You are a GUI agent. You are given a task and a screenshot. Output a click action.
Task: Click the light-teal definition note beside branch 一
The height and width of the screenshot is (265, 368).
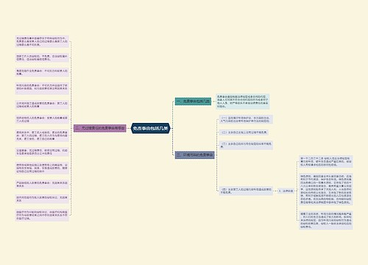[x=243, y=102]
